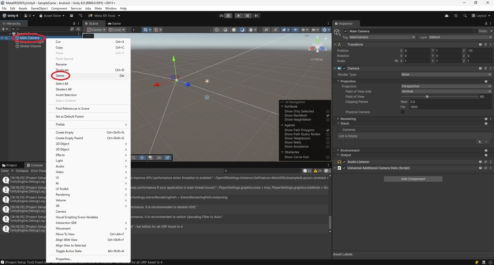The height and width of the screenshot is (265, 494).
Task: Open the Projection dropdown showing Perspective
Action: pos(446,86)
